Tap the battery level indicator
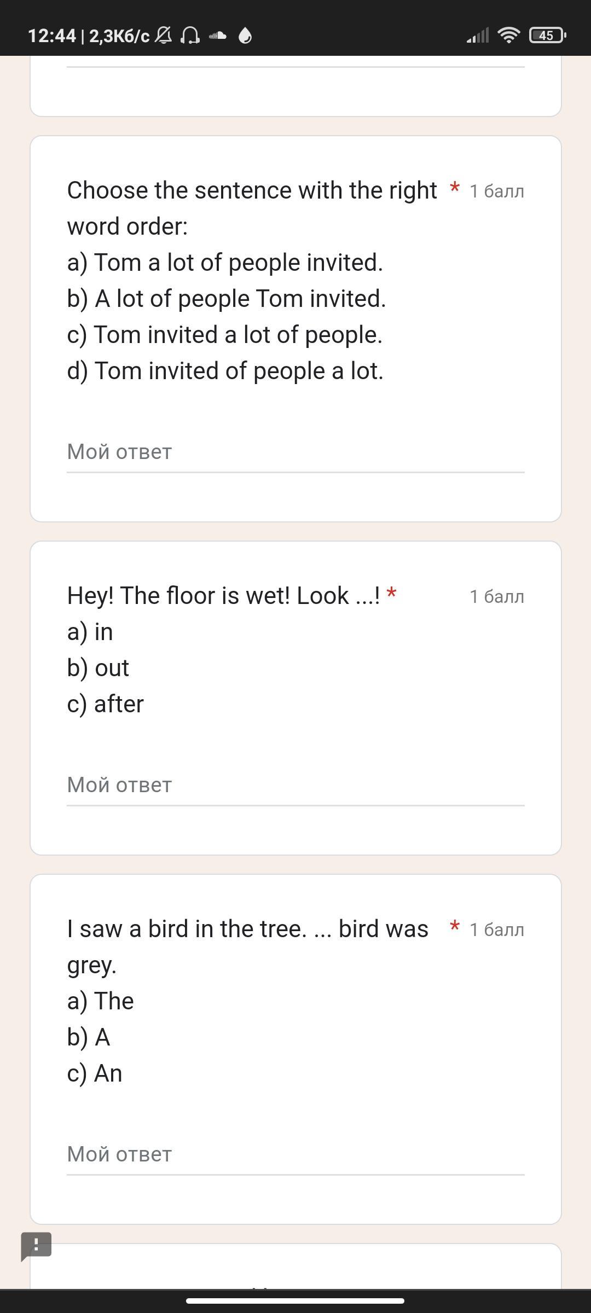This screenshot has height=1313, width=591. point(547,36)
